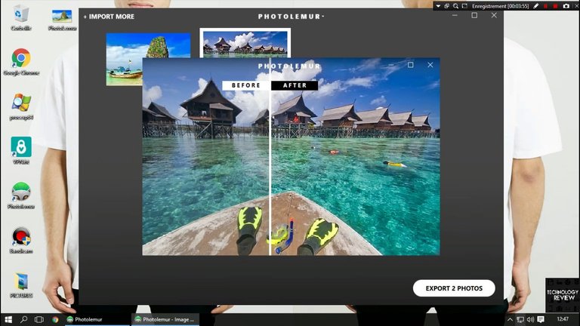Pause recording with red pause button
Screen dimensions: 580x326
(x=545, y=6)
